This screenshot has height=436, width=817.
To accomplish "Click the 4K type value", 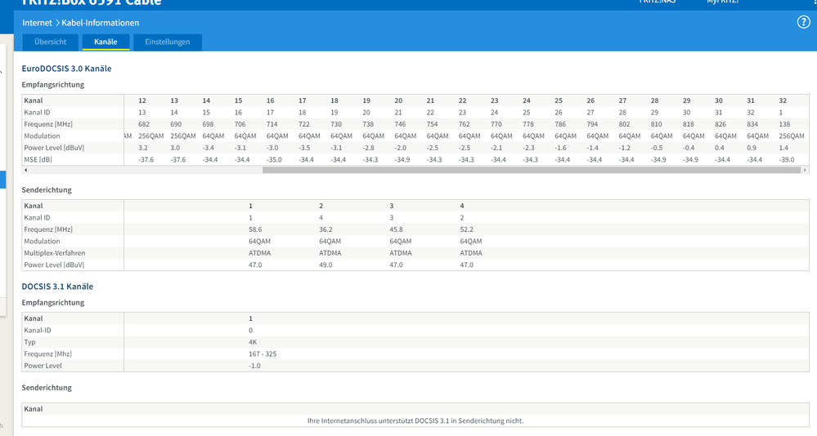I will 253,342.
